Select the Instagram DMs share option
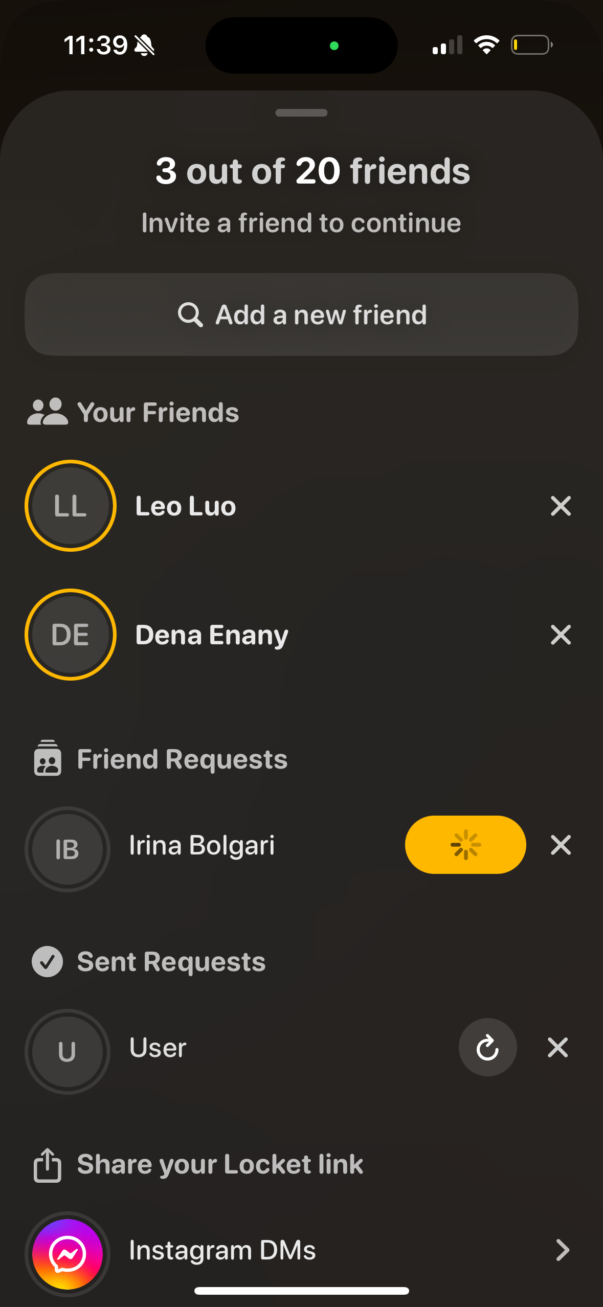The height and width of the screenshot is (1307, 603). 222,1250
